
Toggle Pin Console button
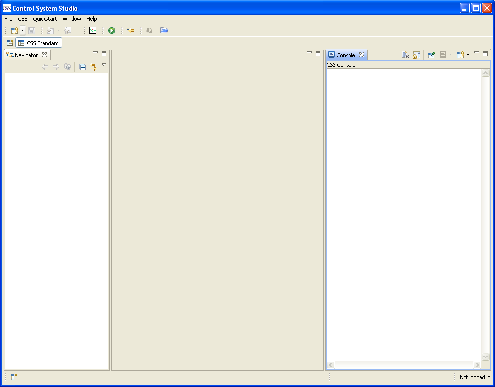(x=431, y=55)
